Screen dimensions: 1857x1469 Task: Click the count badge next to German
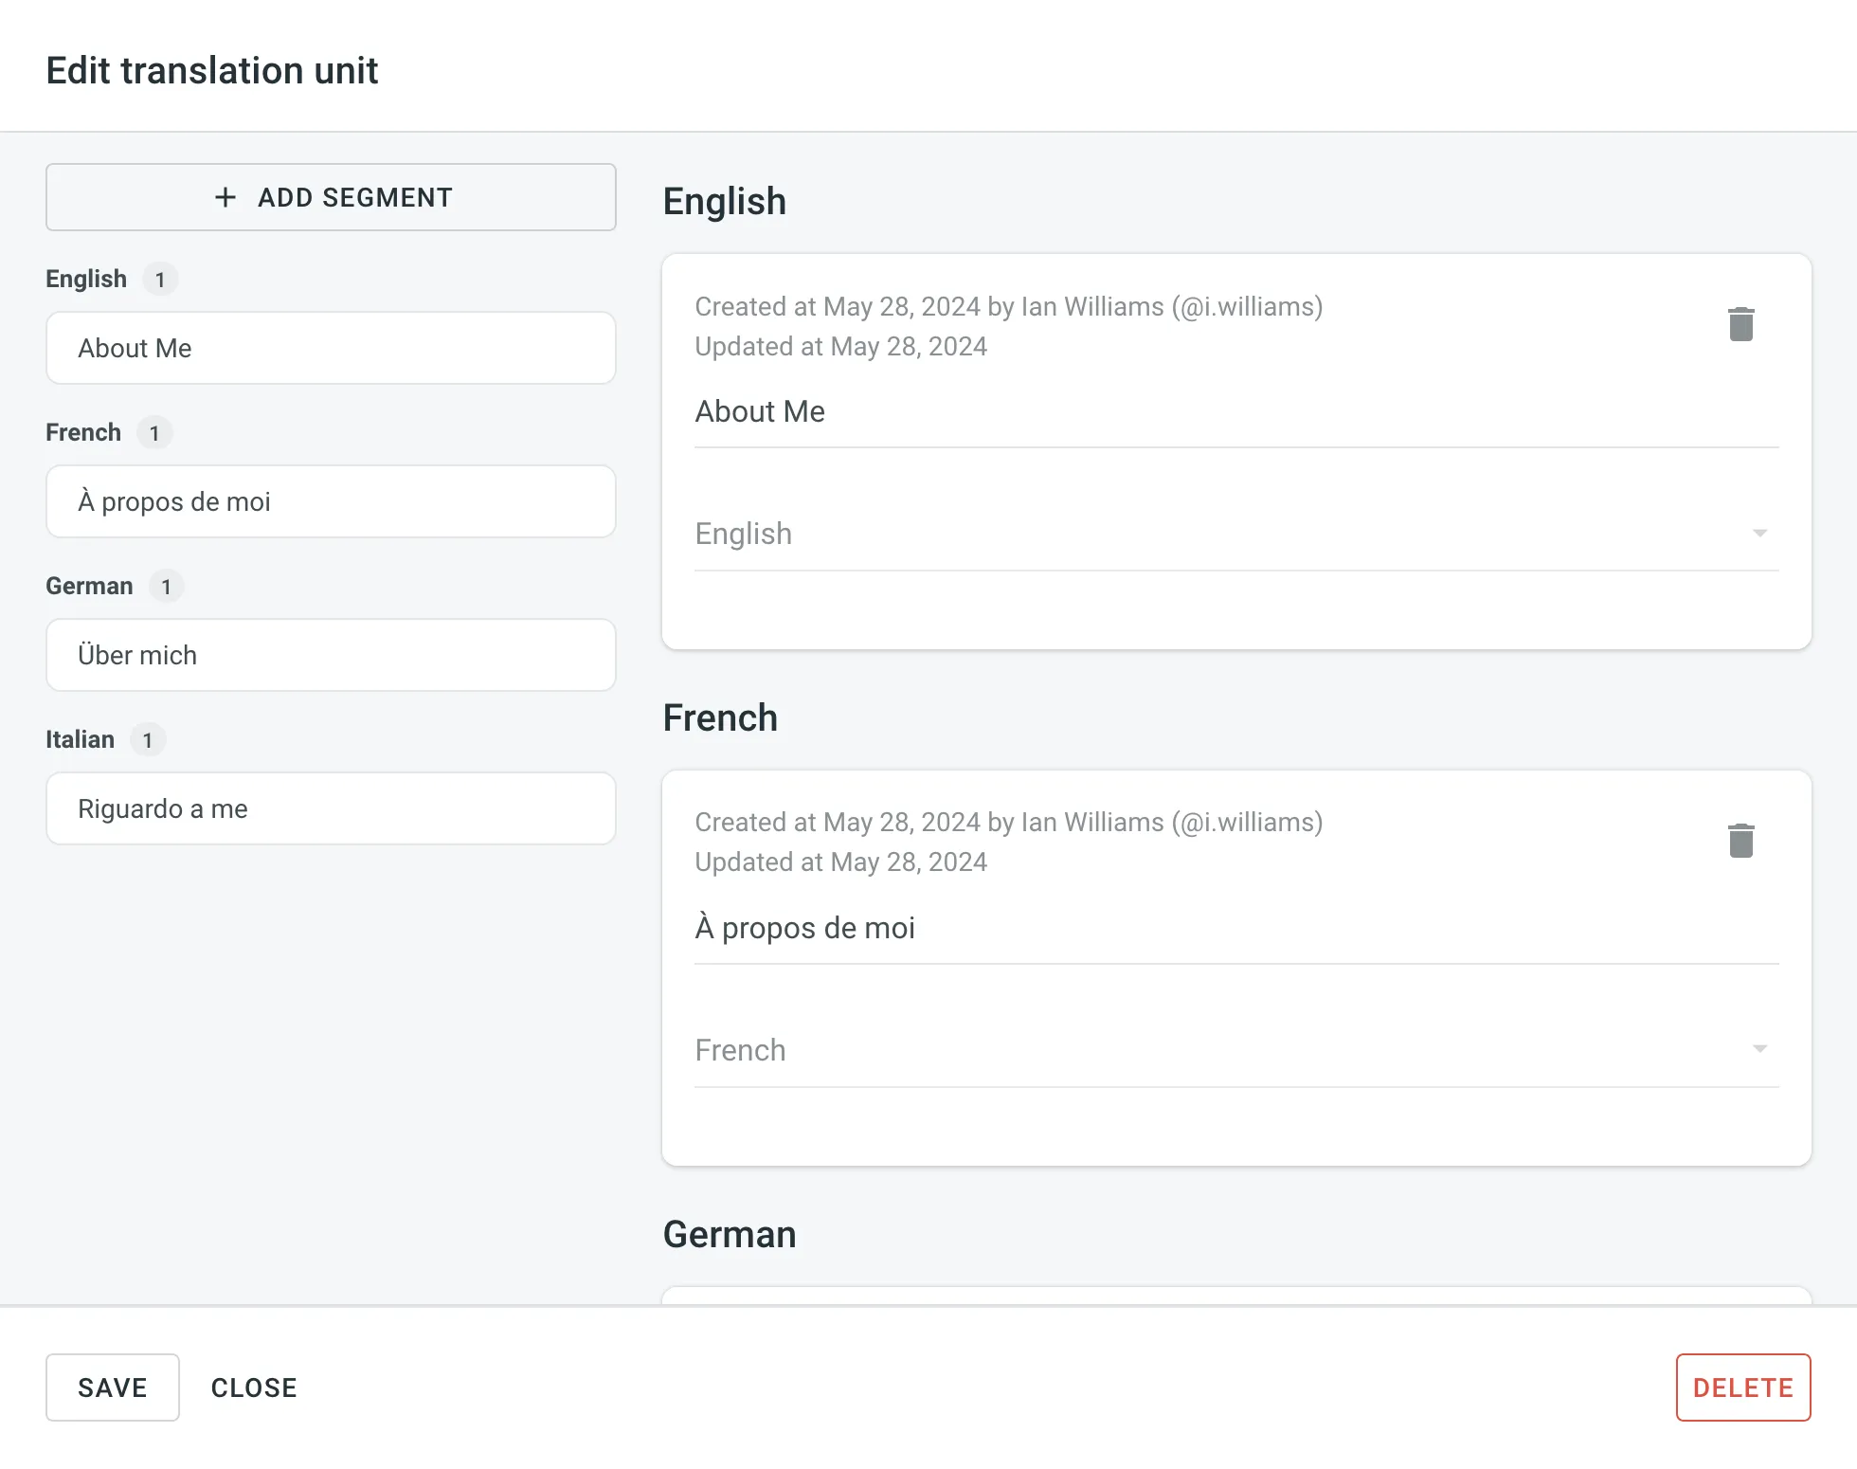(x=166, y=586)
